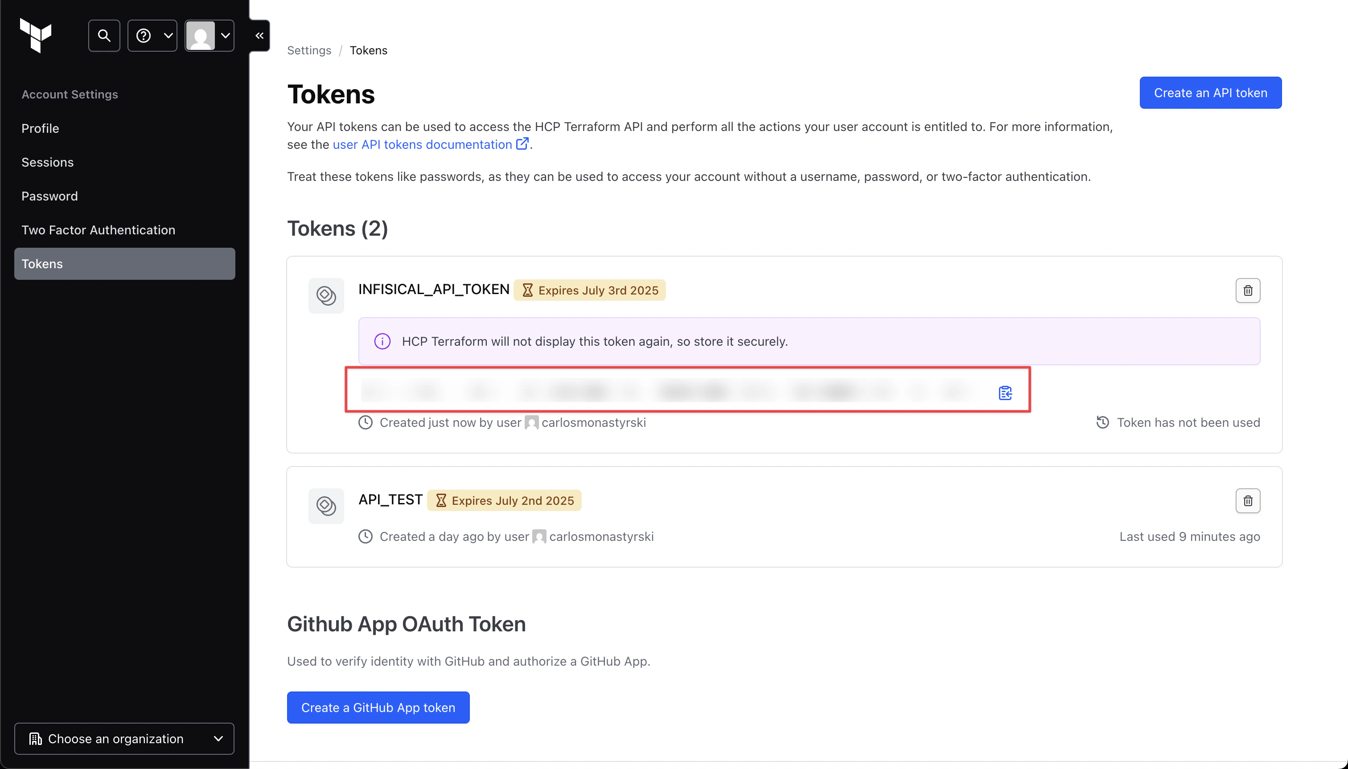Screen dimensions: 1348x769
Task: Click the Token has not been used text
Action: (1188, 422)
